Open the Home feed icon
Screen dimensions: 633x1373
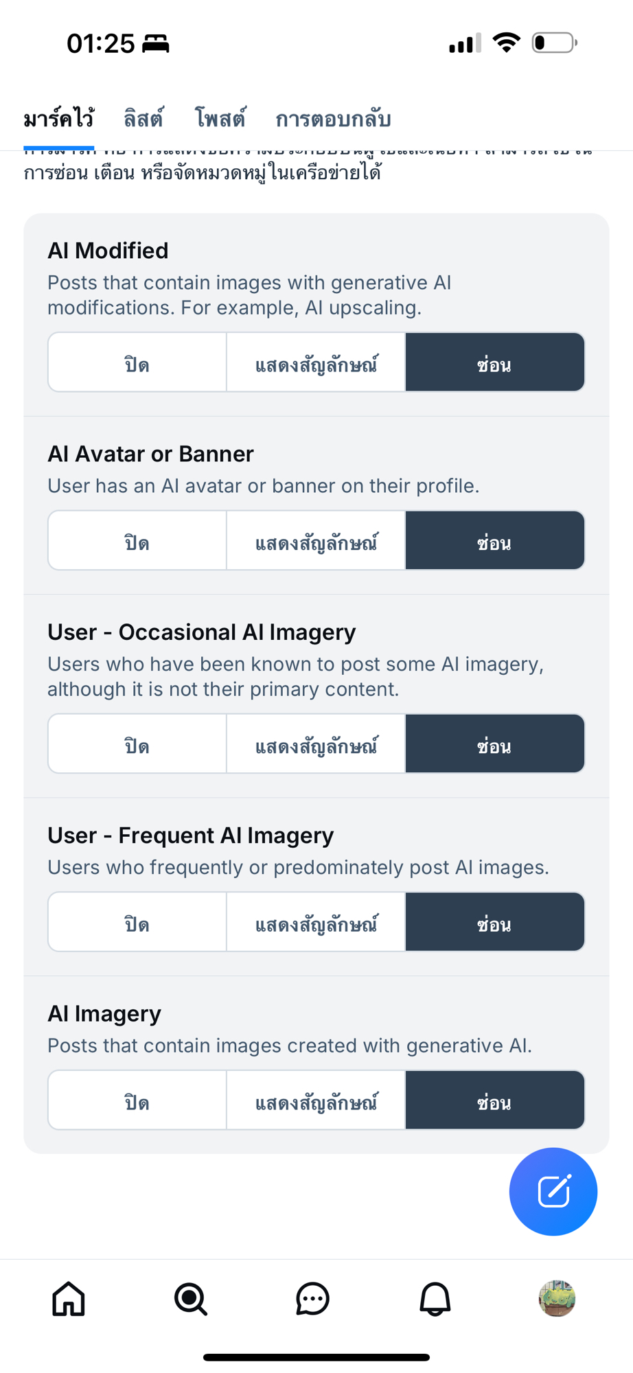[x=69, y=1299]
